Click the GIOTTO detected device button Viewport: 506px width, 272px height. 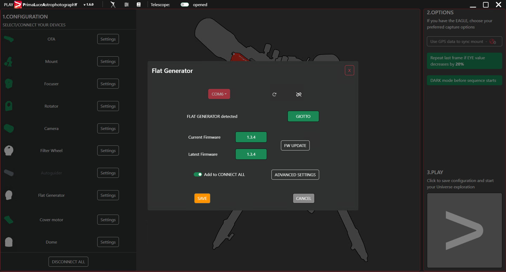point(303,116)
